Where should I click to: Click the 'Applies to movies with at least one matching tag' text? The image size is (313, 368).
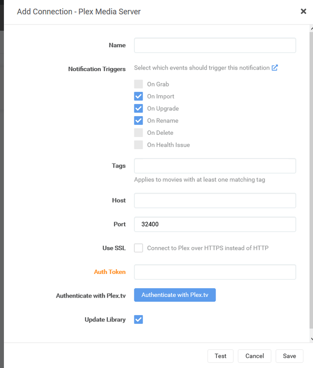tap(200, 179)
